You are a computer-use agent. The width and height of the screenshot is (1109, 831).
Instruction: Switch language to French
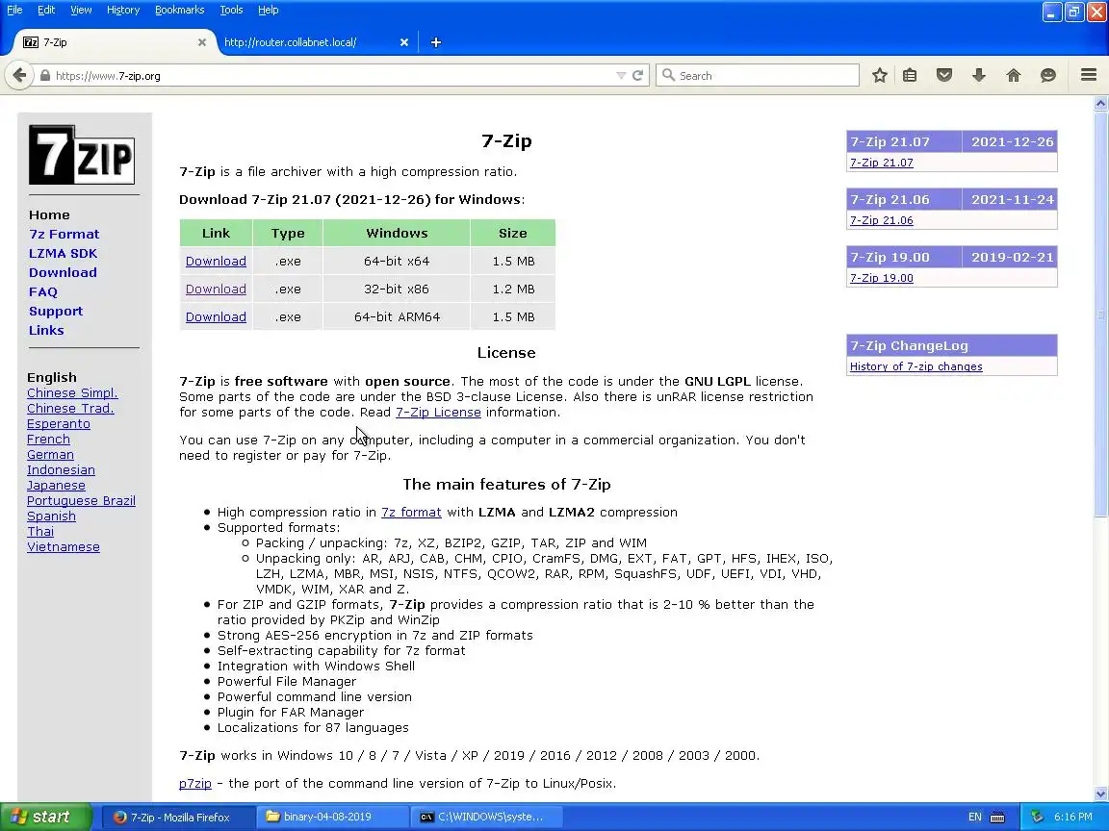48,439
